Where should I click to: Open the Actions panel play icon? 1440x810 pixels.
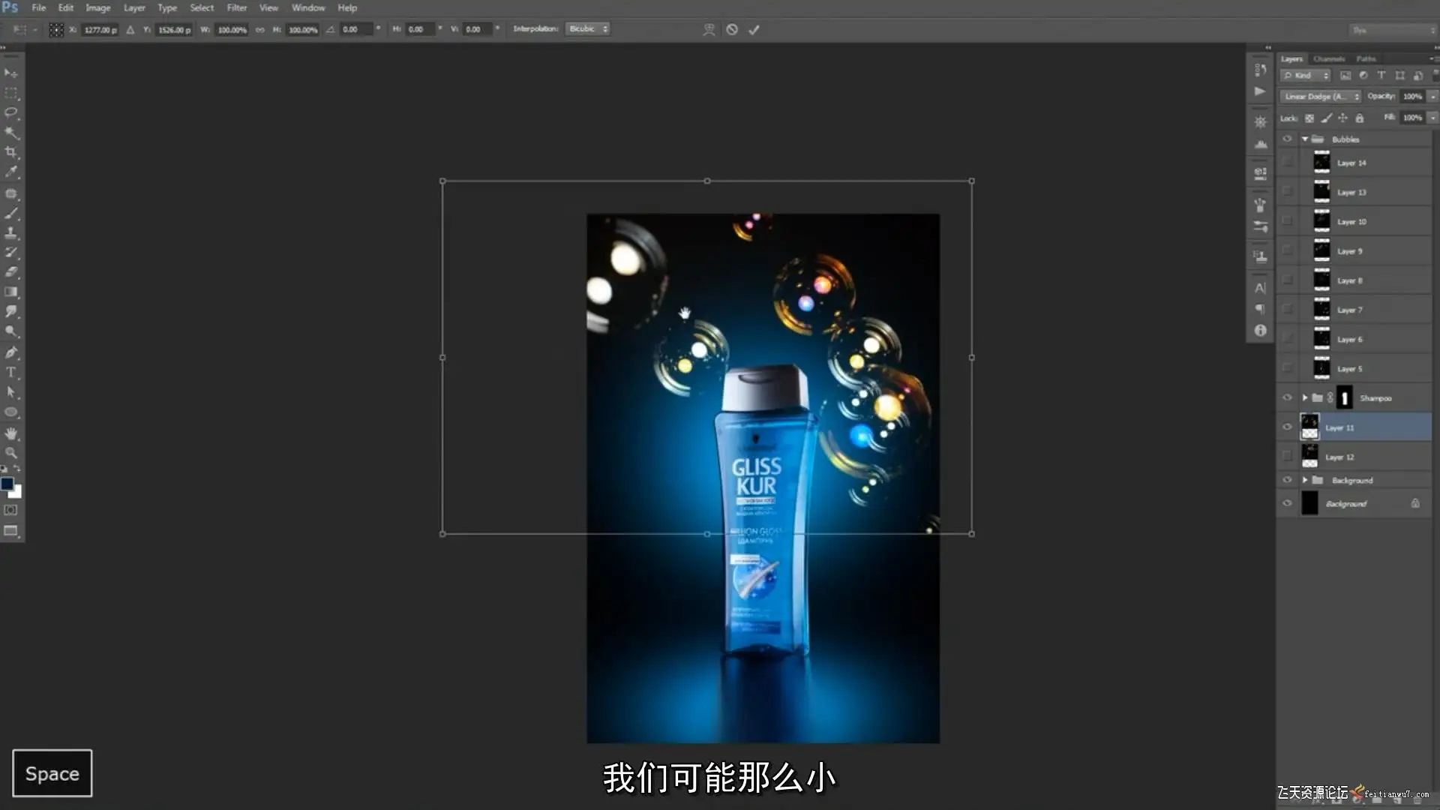(1260, 91)
